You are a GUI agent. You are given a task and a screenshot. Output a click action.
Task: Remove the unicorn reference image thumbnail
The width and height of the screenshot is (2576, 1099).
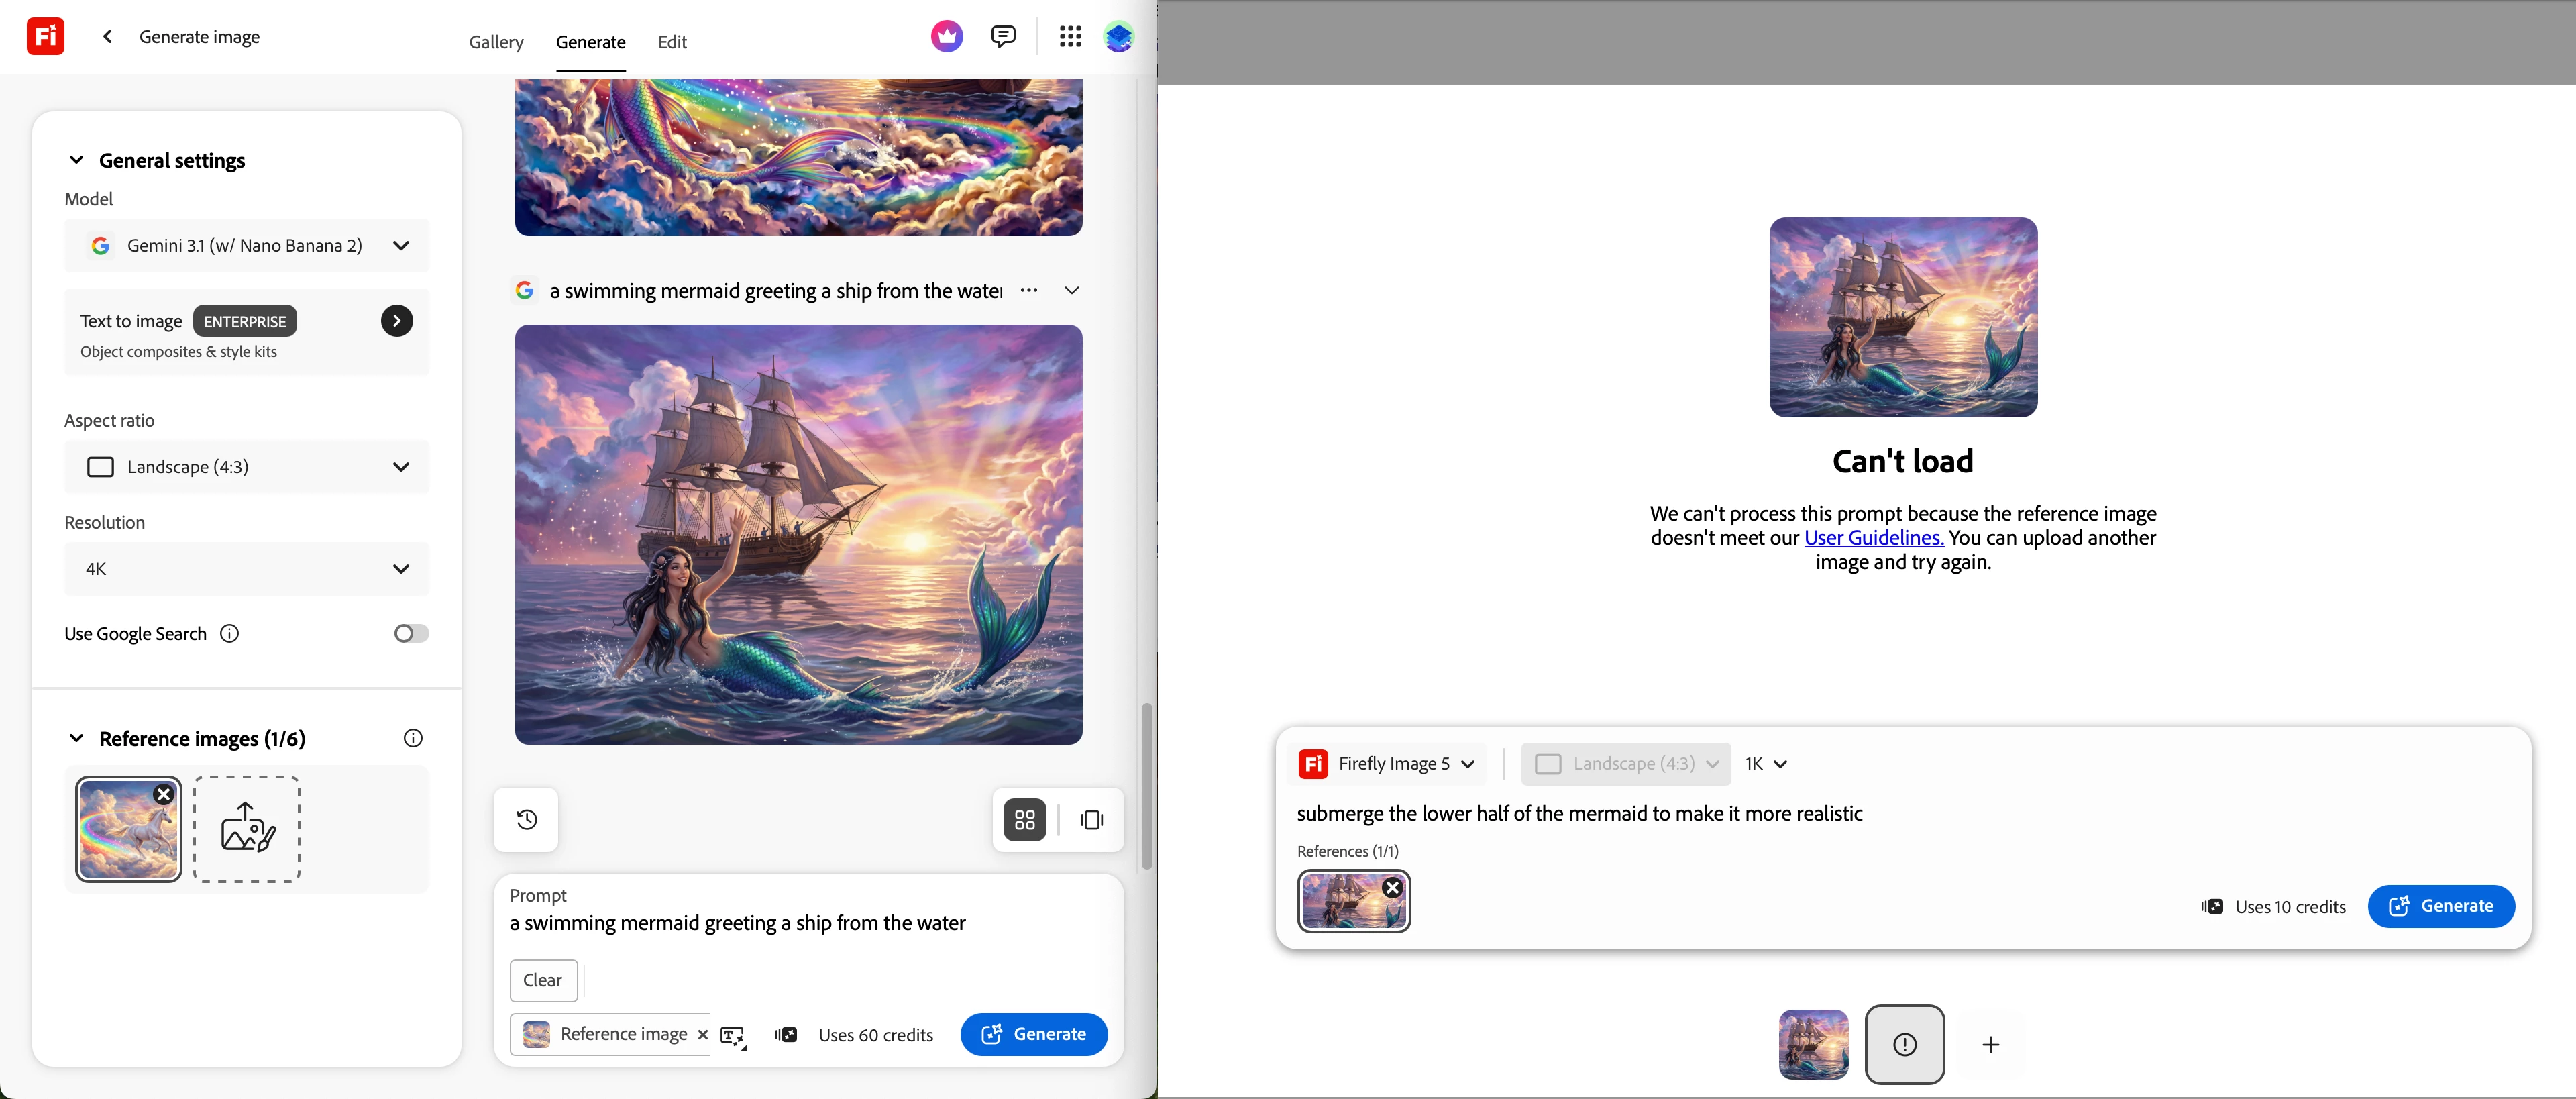164,794
